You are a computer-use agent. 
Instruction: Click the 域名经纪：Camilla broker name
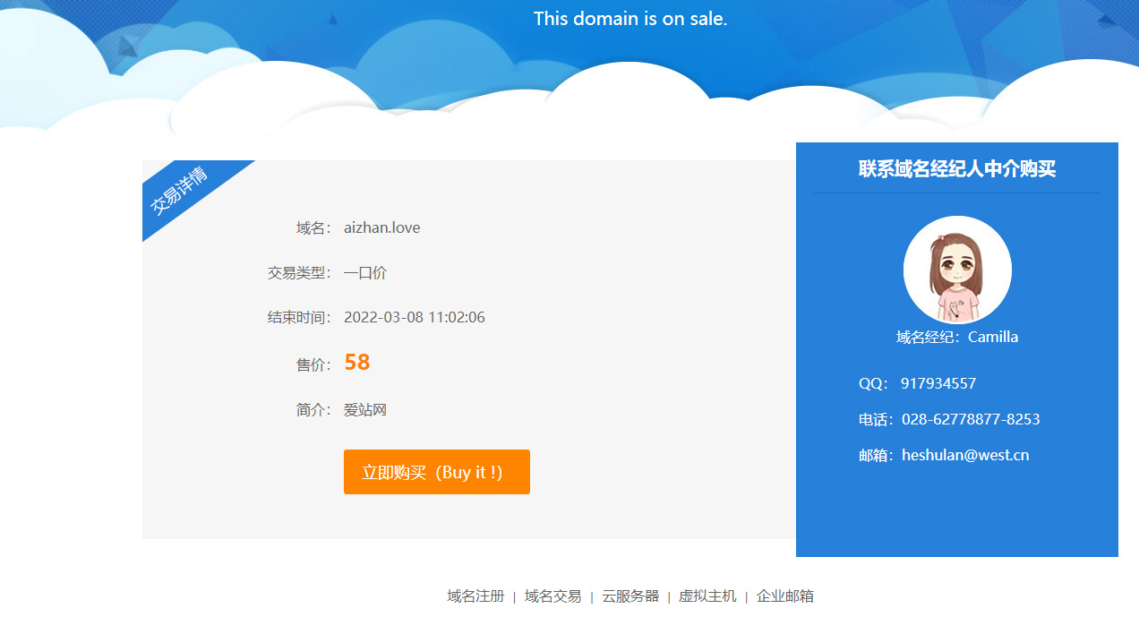click(956, 338)
